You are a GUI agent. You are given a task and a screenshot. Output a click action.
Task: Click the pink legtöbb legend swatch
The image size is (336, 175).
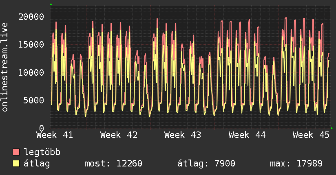[x=16, y=152]
